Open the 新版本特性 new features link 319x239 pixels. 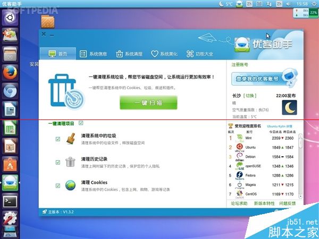click(264, 203)
